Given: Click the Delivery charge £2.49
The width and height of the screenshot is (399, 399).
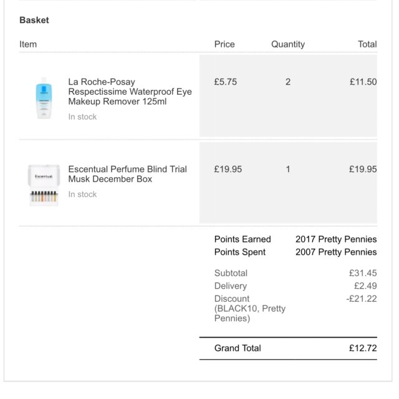Looking at the screenshot, I should [x=365, y=286].
